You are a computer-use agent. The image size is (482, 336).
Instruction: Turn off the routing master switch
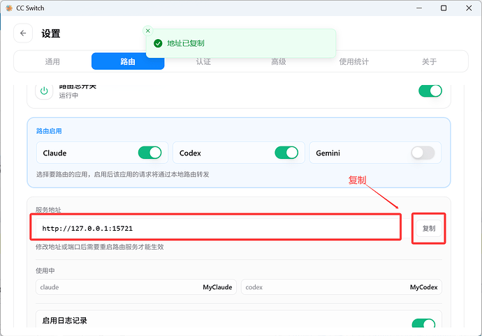(x=430, y=91)
